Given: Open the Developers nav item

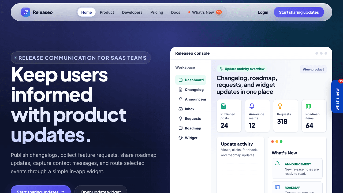Looking at the screenshot, I should (132, 12).
